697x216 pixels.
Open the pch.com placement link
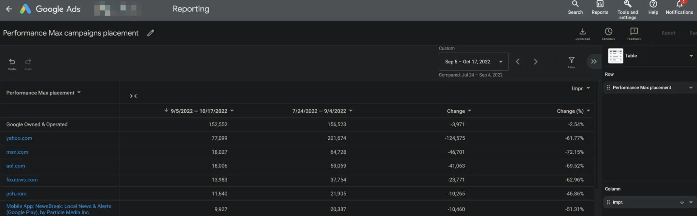[x=16, y=194]
